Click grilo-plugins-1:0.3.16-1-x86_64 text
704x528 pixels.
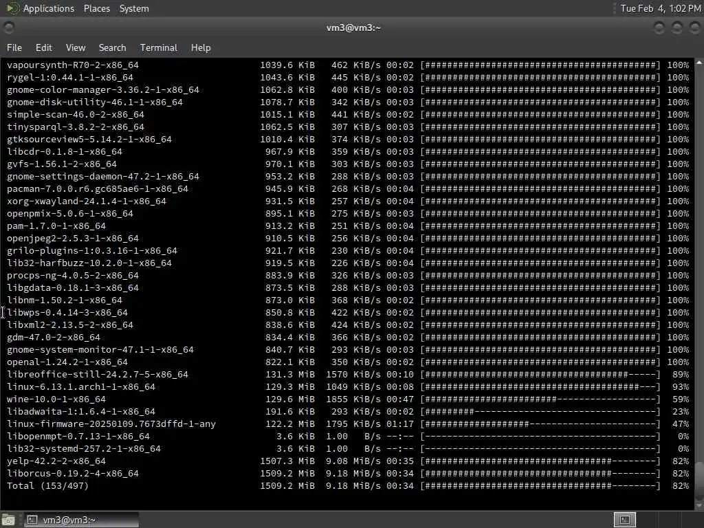pyautogui.click(x=92, y=250)
